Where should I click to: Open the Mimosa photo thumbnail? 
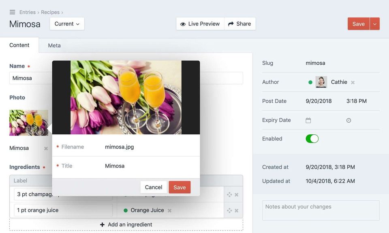(x=29, y=123)
